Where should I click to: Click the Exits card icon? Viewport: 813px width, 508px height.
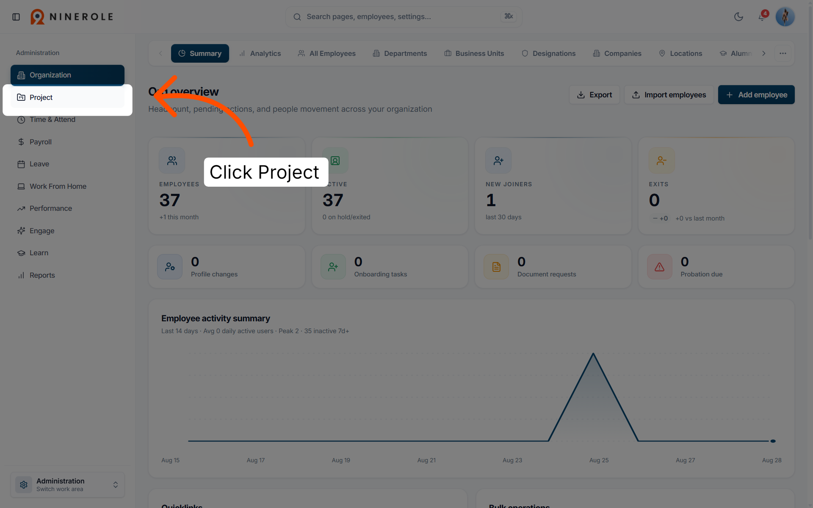[x=661, y=160]
